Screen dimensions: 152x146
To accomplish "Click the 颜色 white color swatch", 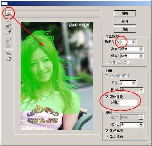I will (128, 103).
